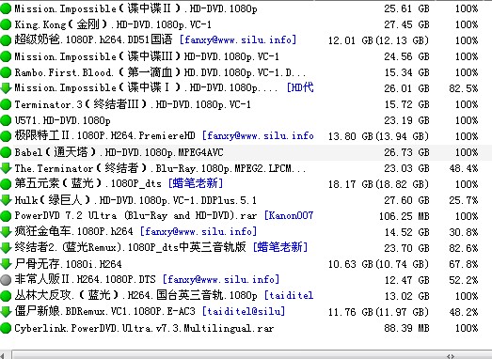492x359 pixels.
Task: Click the download arrow icon for 僵尸新娘
Action: 6,312
